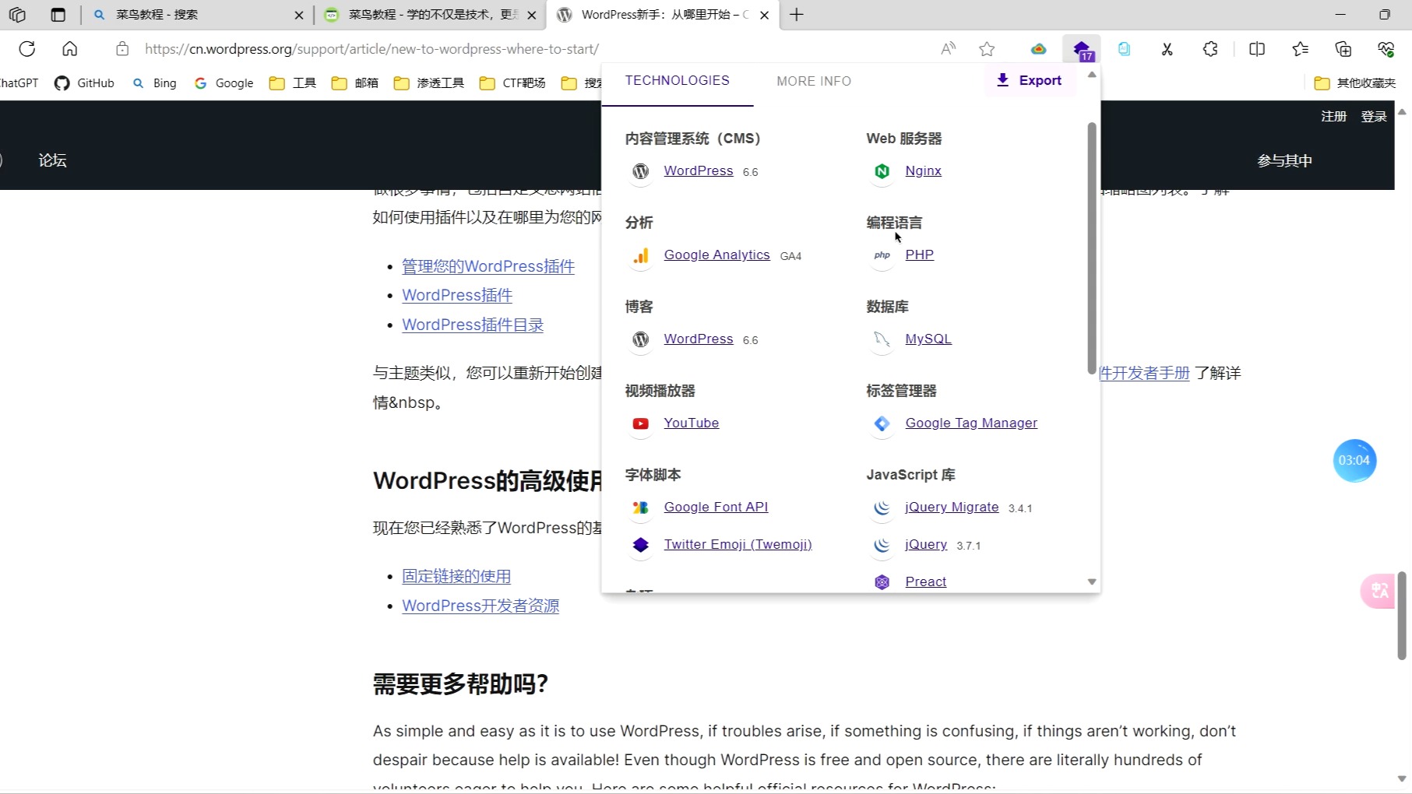Open the 其他收藏夹 folder
This screenshot has width=1412, height=794.
click(1355, 83)
